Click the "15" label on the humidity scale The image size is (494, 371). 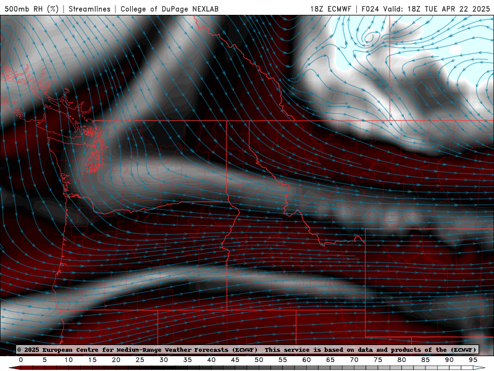(92, 360)
